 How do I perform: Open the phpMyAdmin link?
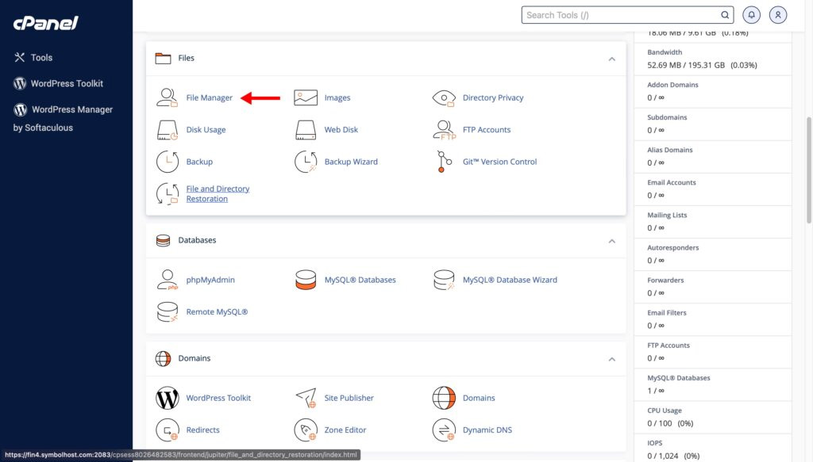210,280
